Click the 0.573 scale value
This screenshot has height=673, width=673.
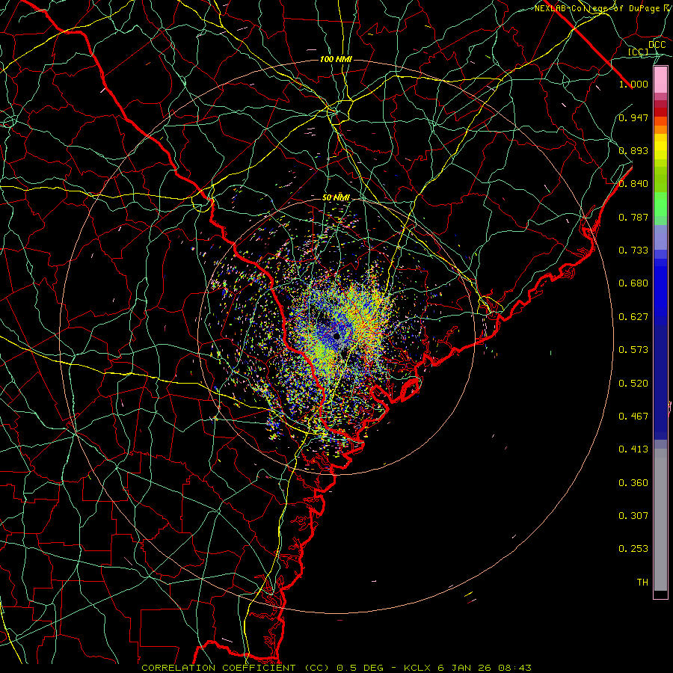click(x=633, y=350)
